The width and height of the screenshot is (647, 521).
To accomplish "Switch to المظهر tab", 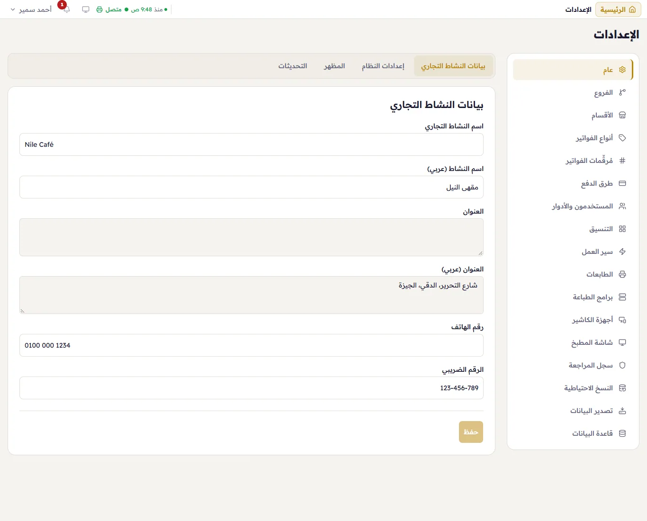I will [334, 66].
